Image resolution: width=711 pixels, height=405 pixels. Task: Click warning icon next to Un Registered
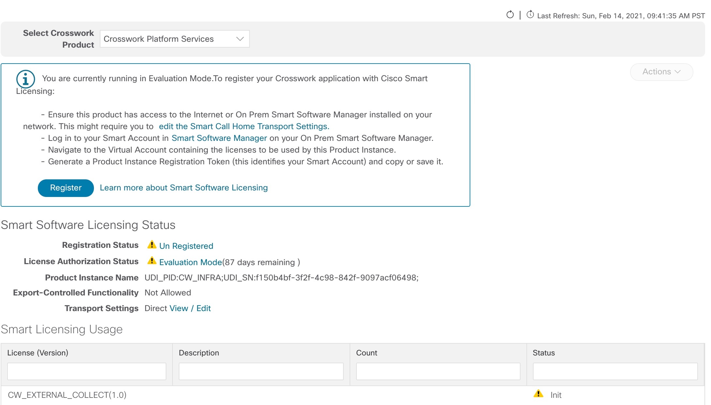pyautogui.click(x=152, y=245)
